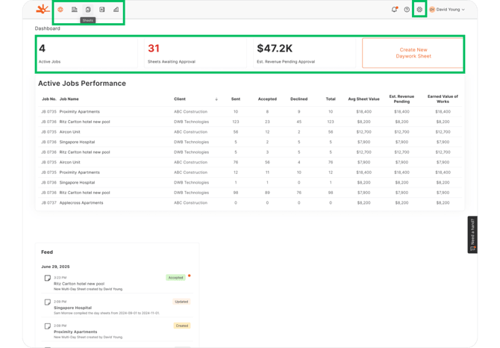The height and width of the screenshot is (348, 500).
Task: Open the Jobs building icon in navbar
Action: point(75,10)
